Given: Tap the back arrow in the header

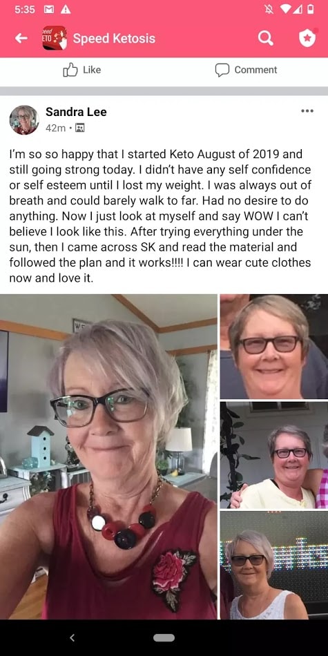Looking at the screenshot, I should [x=21, y=39].
